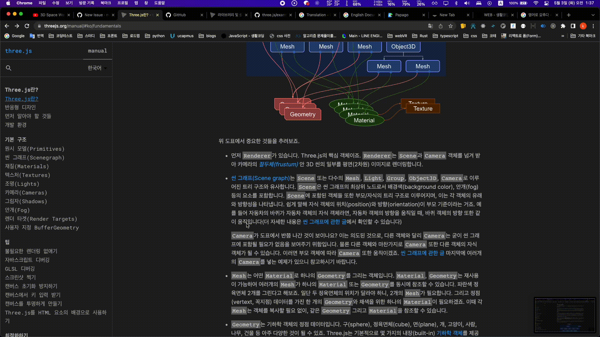Expand the tab search chevron at the tab strip's end
Viewport: 600px width, 337px height.
click(593, 15)
